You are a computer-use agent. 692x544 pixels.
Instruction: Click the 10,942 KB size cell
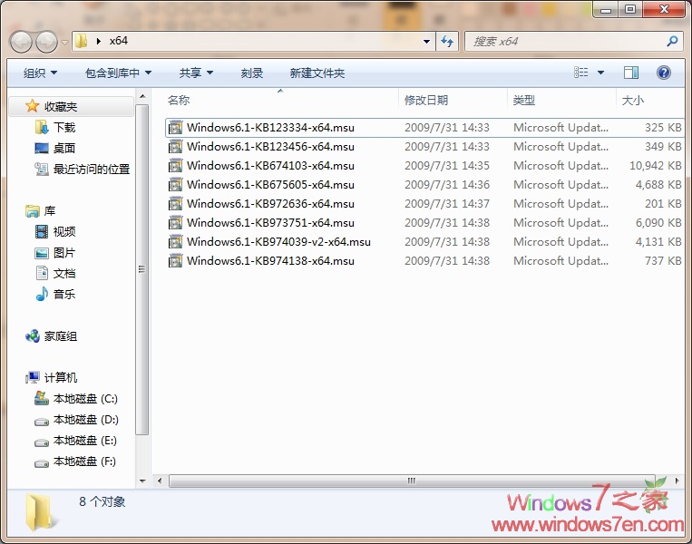coord(656,165)
